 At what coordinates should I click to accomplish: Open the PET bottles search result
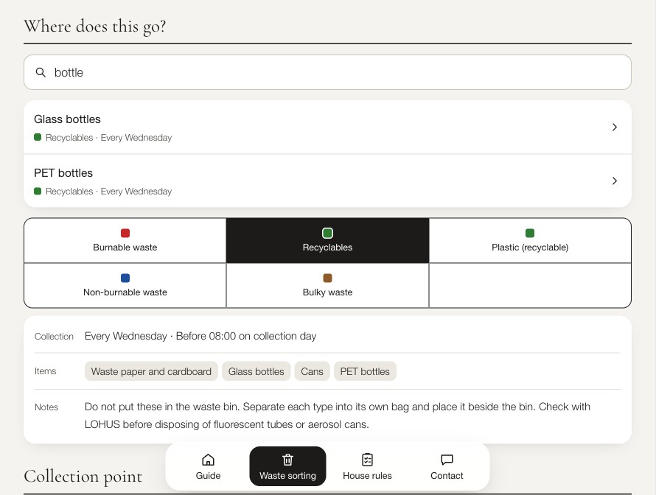pos(327,180)
